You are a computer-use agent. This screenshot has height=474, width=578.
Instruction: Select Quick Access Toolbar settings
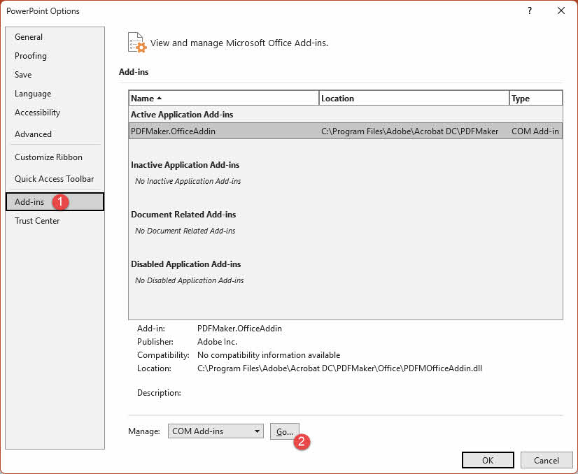54,178
